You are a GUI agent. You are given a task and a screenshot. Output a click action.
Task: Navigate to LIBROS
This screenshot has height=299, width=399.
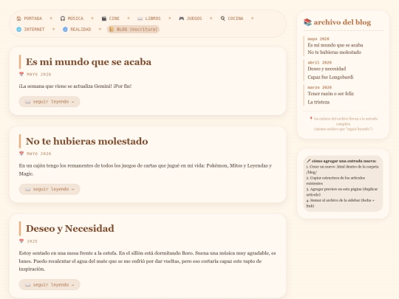click(149, 18)
